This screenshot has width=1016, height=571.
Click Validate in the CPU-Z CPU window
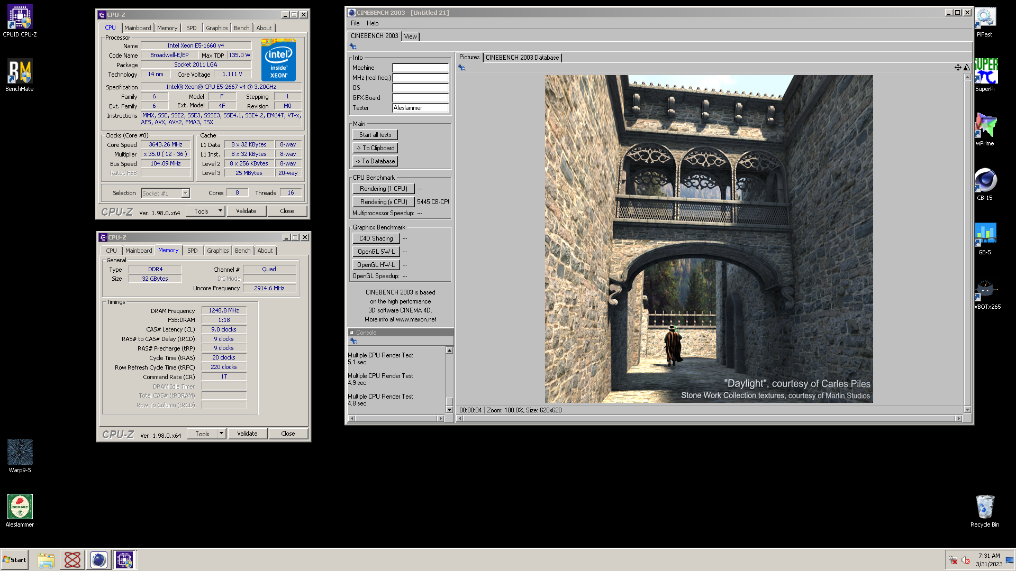coord(246,211)
